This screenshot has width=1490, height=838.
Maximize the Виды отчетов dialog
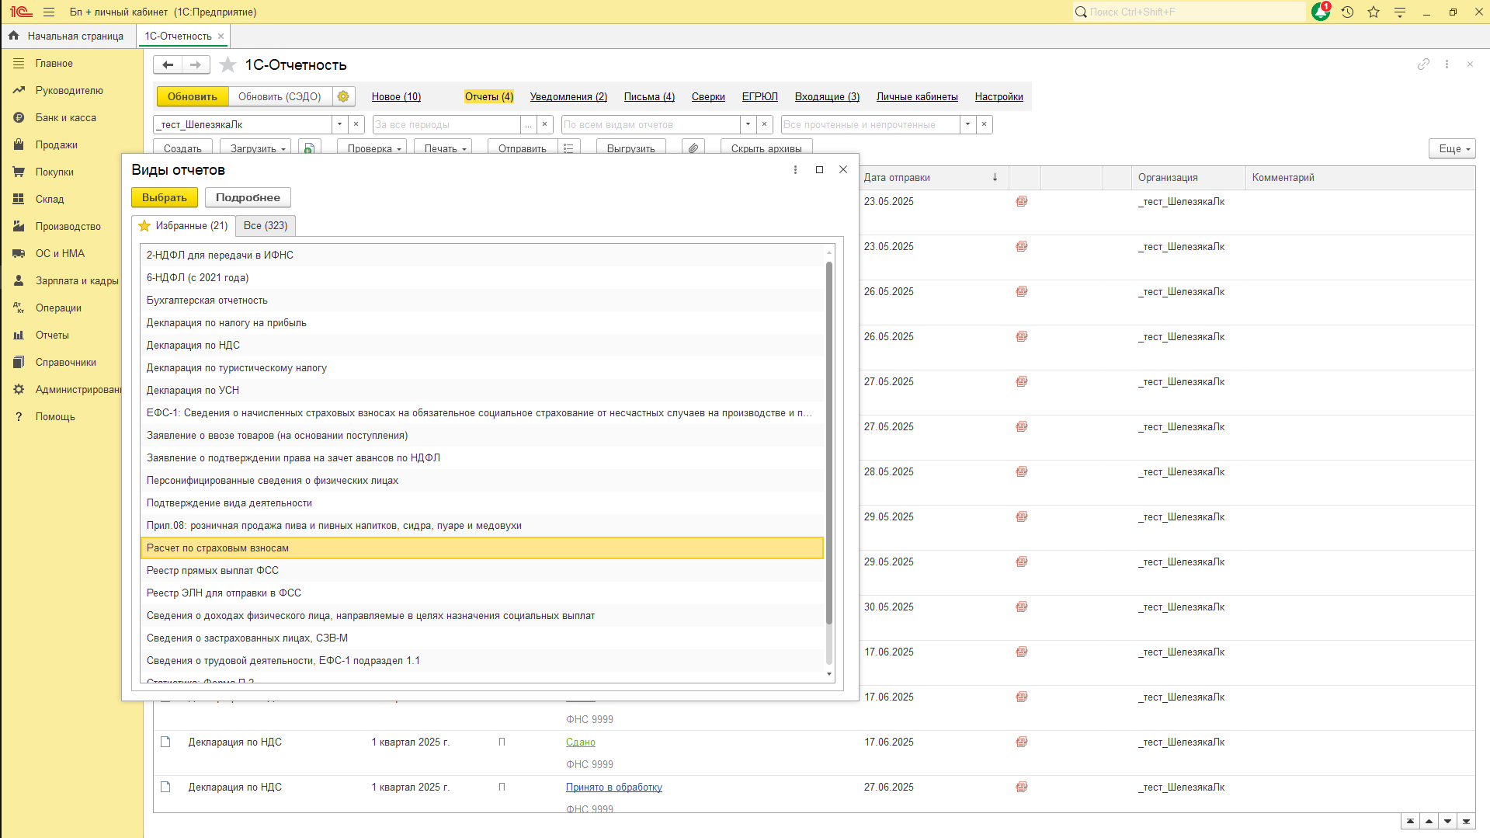(819, 169)
